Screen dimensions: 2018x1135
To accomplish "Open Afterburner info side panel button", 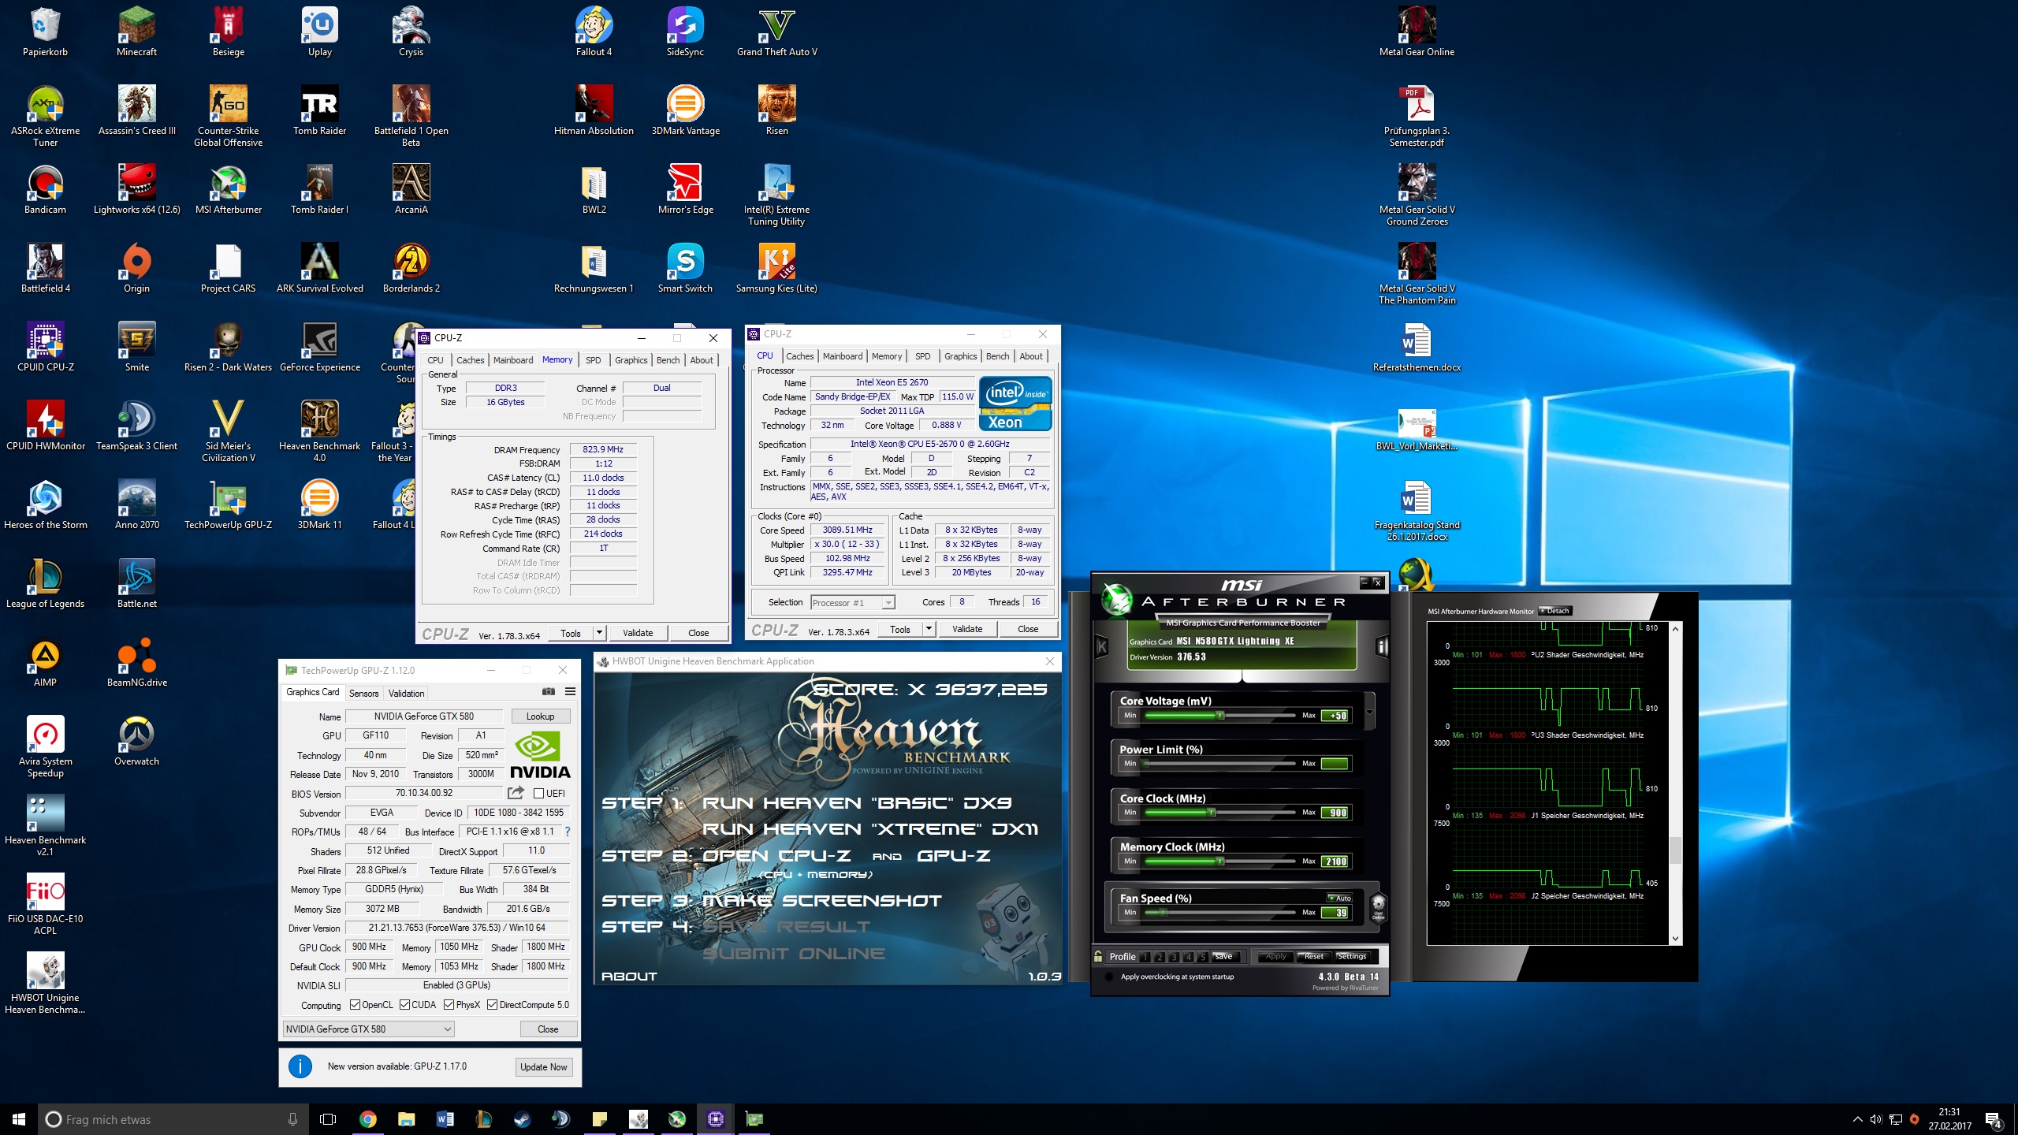I will point(1381,647).
